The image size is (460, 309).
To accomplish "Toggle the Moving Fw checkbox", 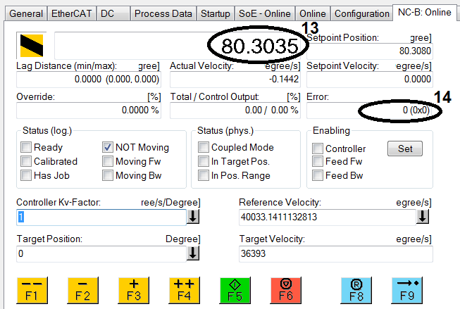I will [108, 161].
